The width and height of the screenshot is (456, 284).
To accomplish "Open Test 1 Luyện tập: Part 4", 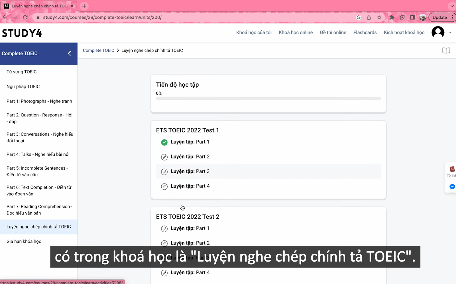I will coord(190,186).
